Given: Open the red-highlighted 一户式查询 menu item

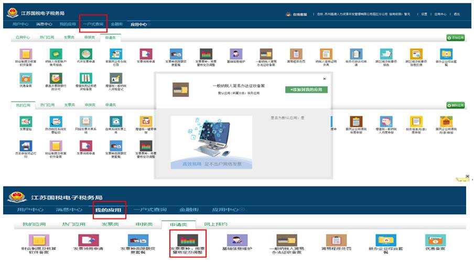Looking at the screenshot, I should pyautogui.click(x=93, y=24).
